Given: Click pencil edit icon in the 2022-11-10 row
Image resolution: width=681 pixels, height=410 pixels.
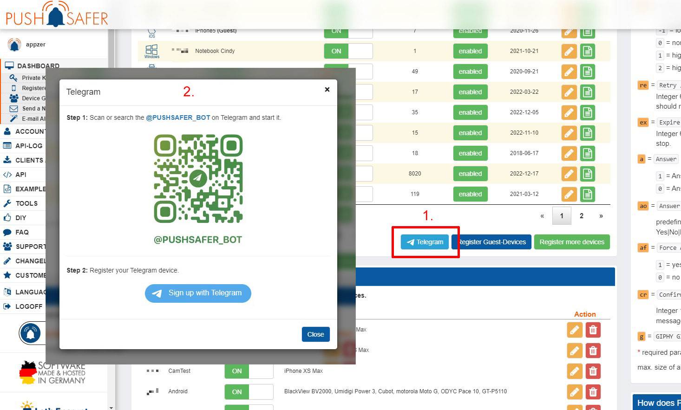Looking at the screenshot, I should [x=569, y=133].
